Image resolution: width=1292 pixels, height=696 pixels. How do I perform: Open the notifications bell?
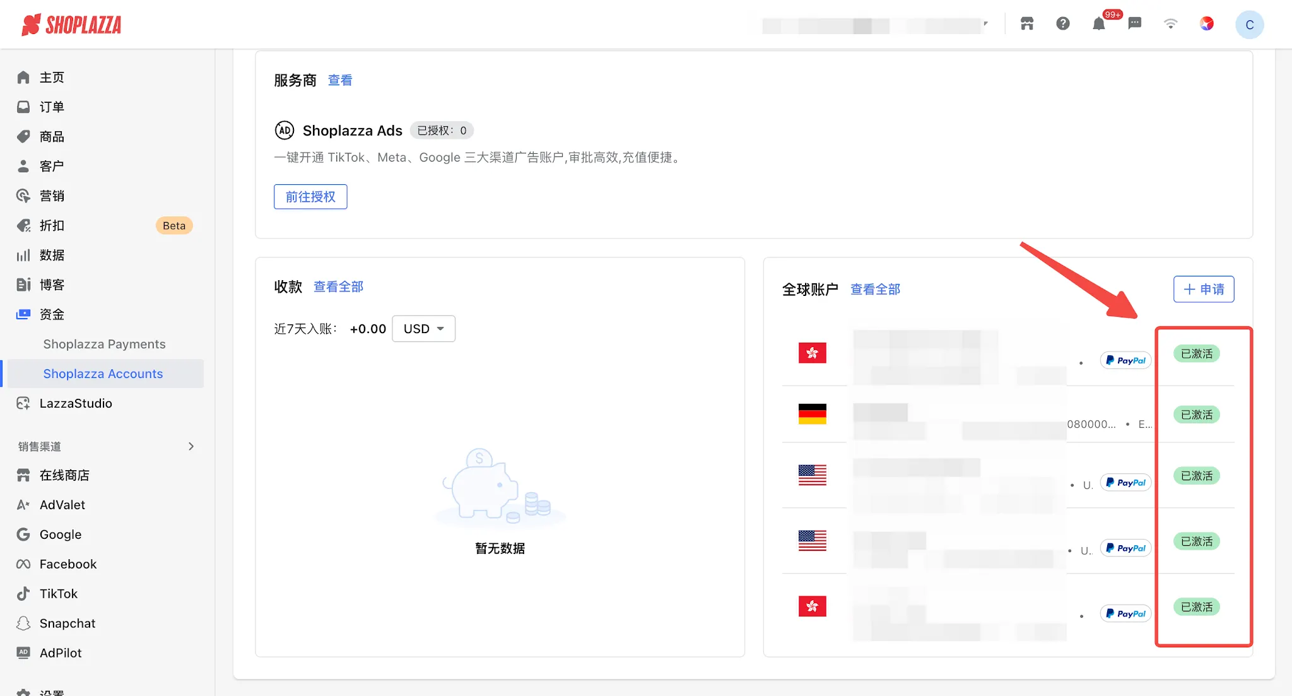pyautogui.click(x=1099, y=25)
